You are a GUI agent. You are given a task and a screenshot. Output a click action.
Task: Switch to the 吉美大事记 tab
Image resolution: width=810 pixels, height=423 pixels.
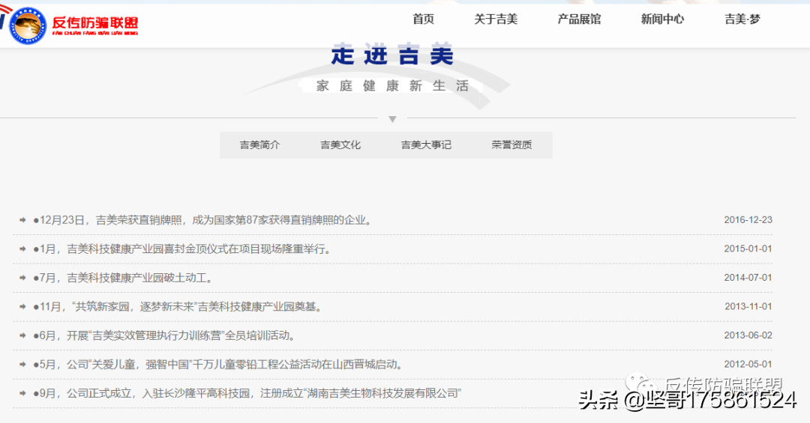426,145
